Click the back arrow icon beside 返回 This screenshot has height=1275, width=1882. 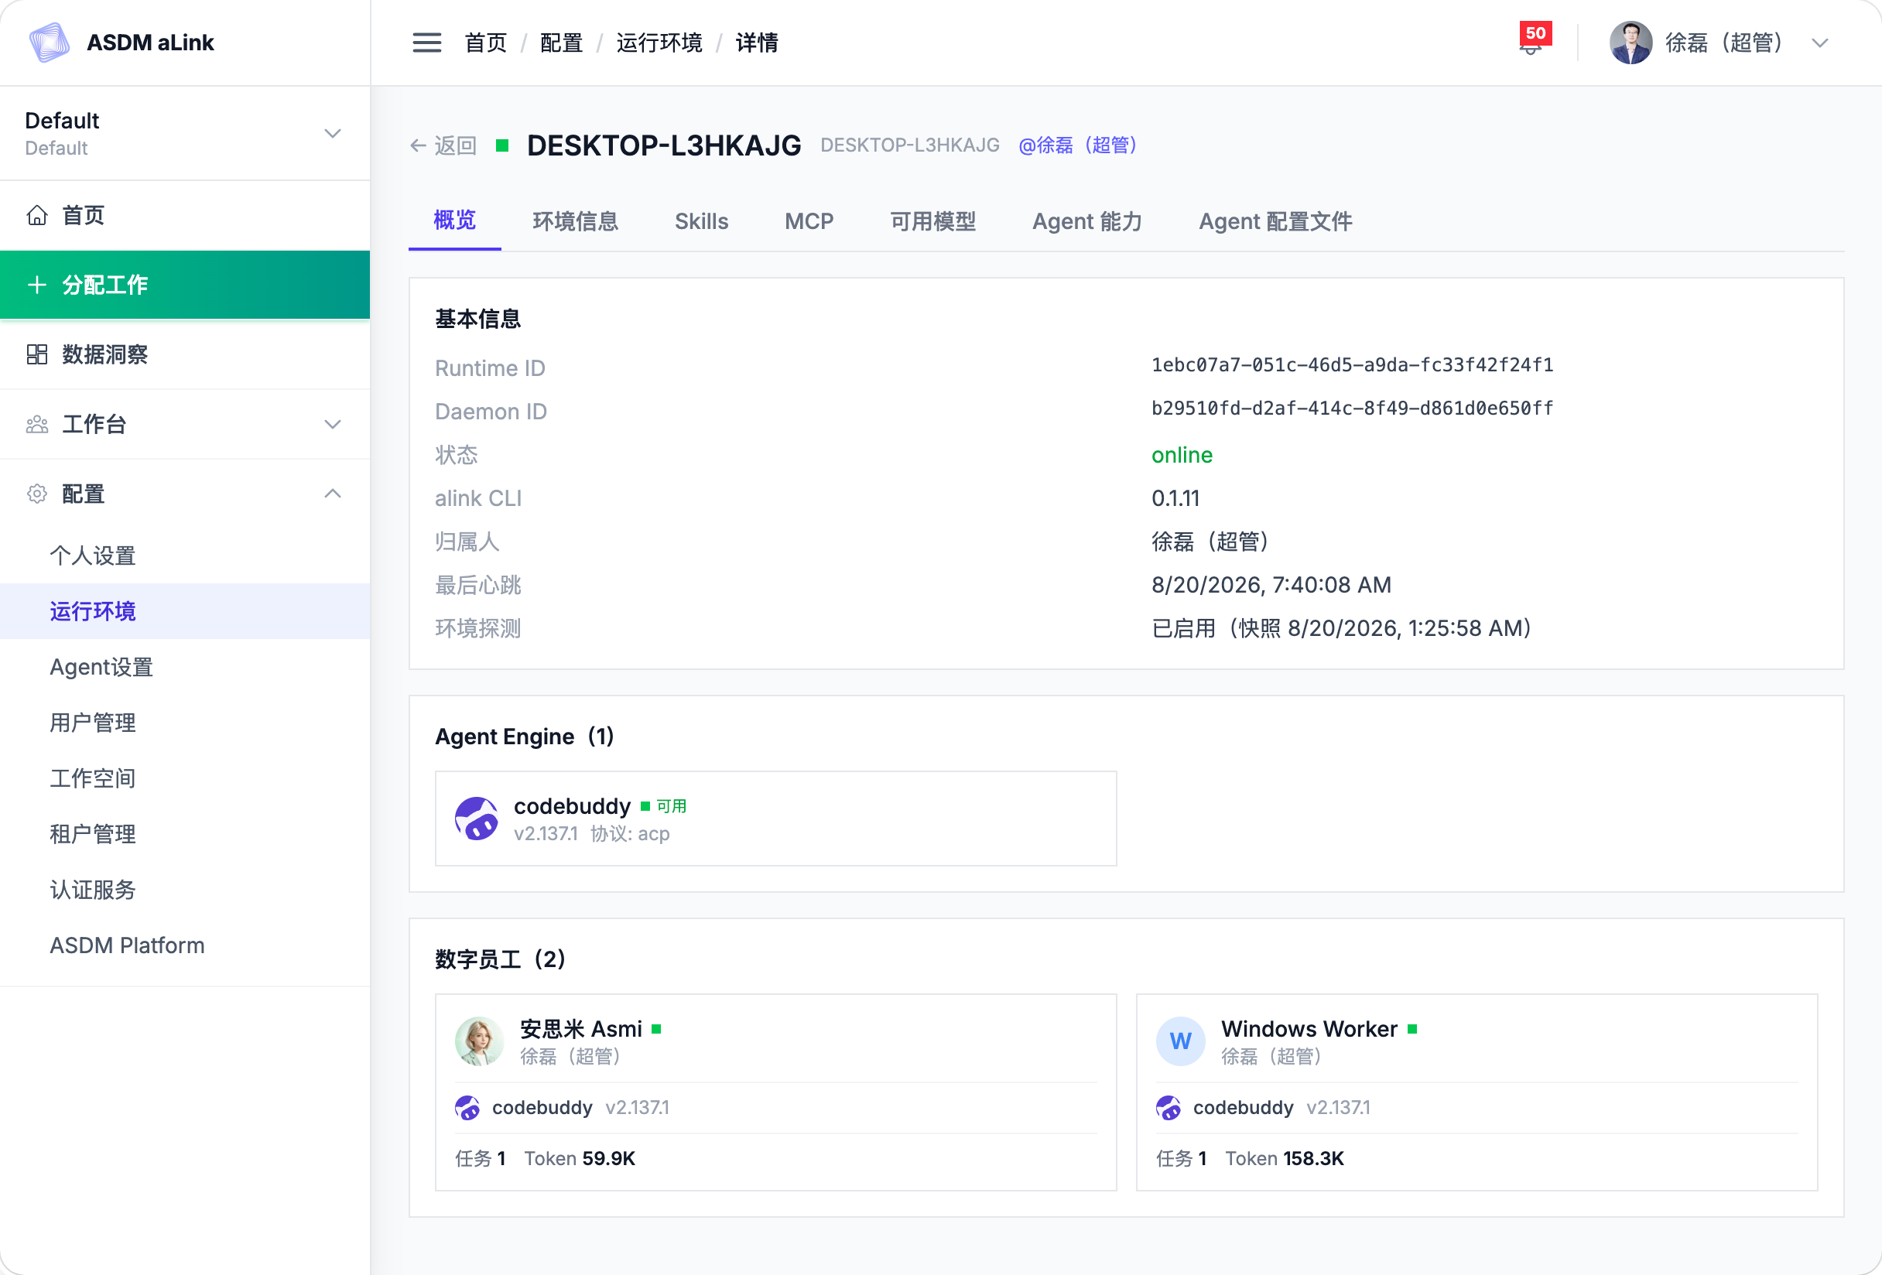(418, 145)
